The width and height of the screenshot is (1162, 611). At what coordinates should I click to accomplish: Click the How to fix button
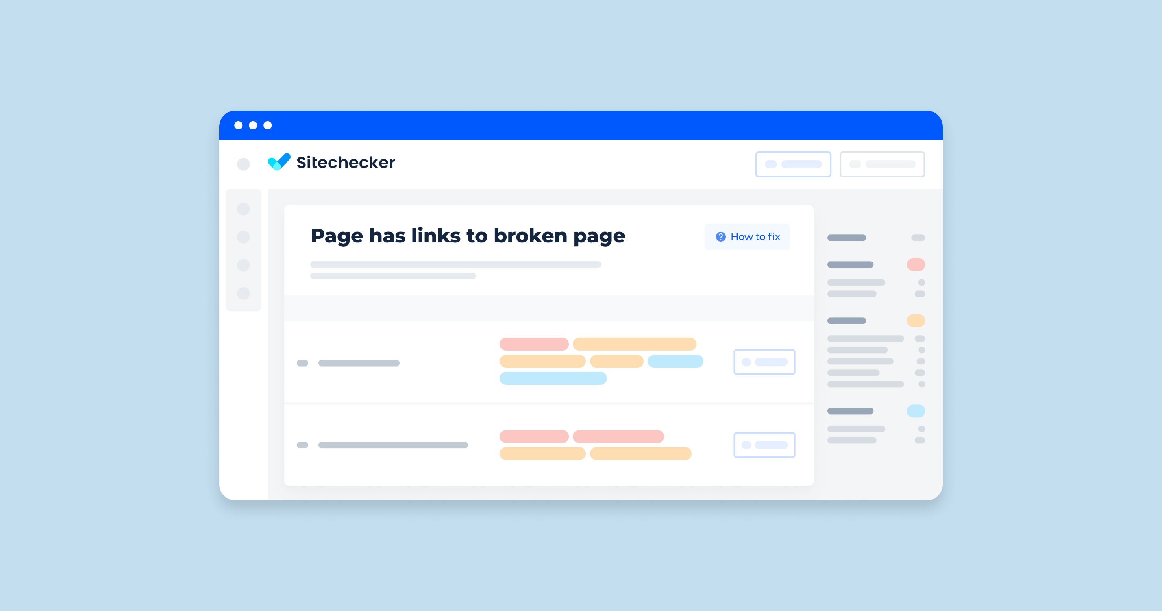[743, 236]
